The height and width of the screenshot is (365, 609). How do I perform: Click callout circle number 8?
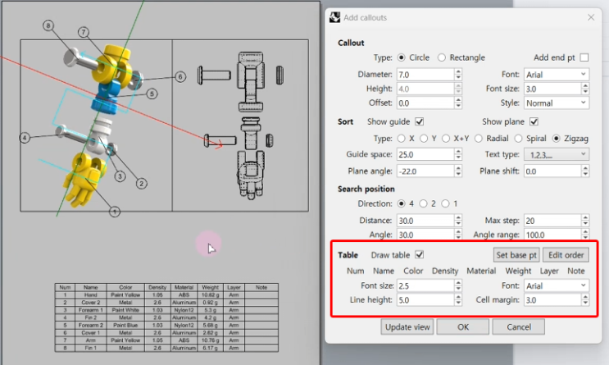(x=48, y=25)
